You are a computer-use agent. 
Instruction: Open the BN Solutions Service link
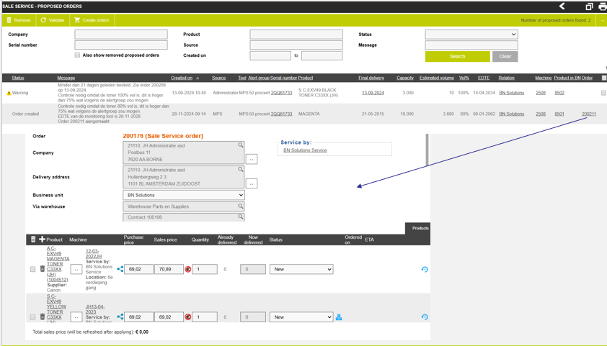pyautogui.click(x=305, y=150)
